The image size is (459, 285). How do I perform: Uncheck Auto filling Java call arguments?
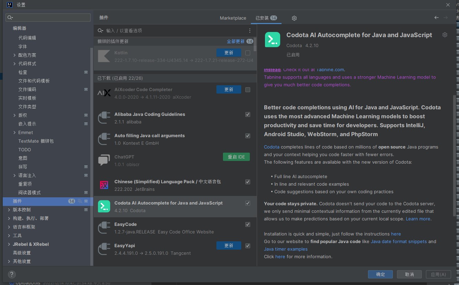coord(248,136)
